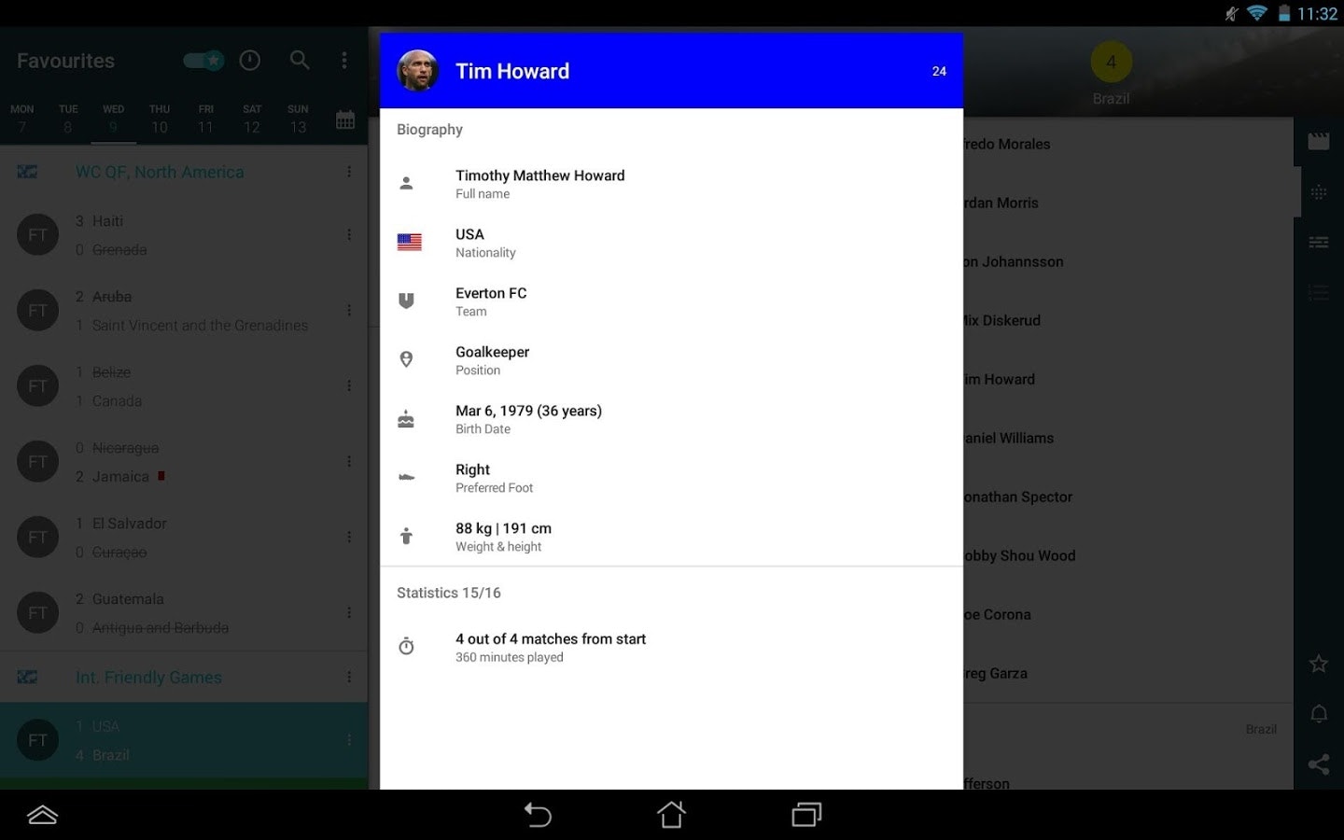Select the WED 9 date tab
This screenshot has height=840, width=1344.
coord(114,119)
